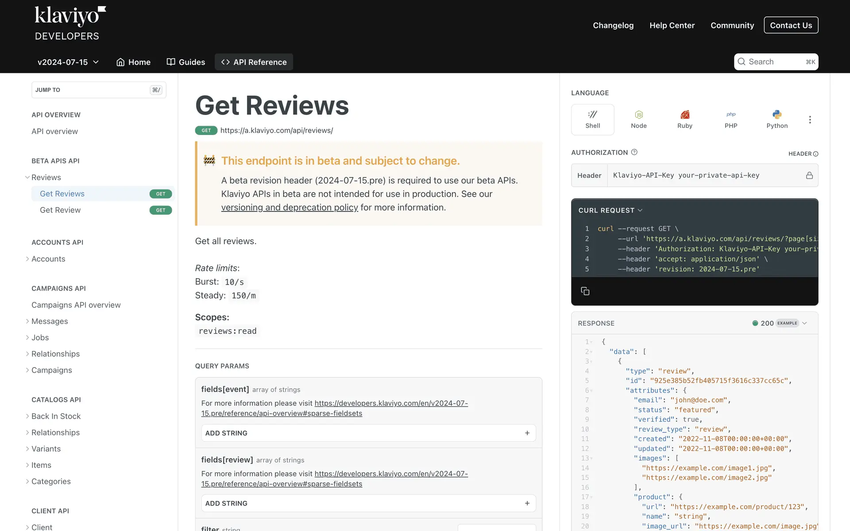Click the lock icon in API key field
Screen dimensions: 850x531
coord(809,176)
